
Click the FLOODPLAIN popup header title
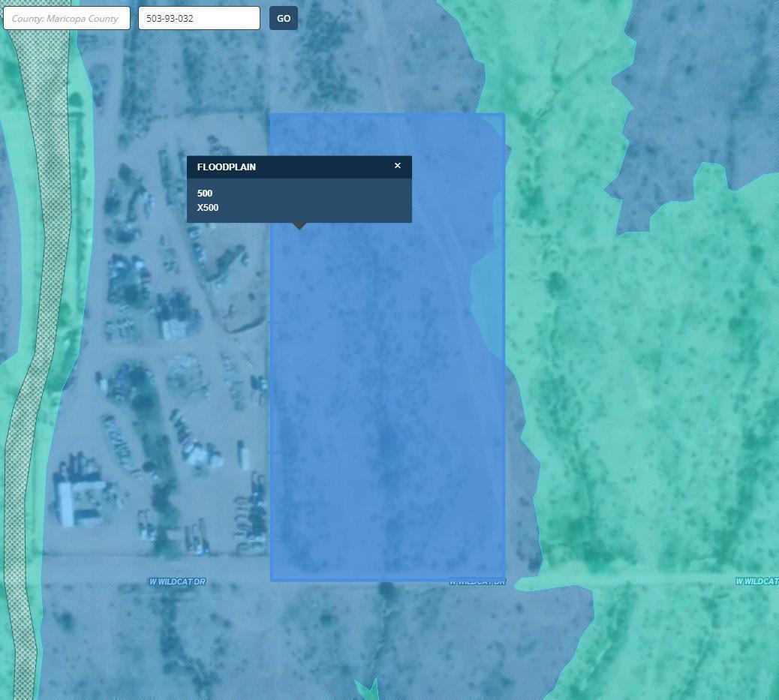(x=226, y=167)
